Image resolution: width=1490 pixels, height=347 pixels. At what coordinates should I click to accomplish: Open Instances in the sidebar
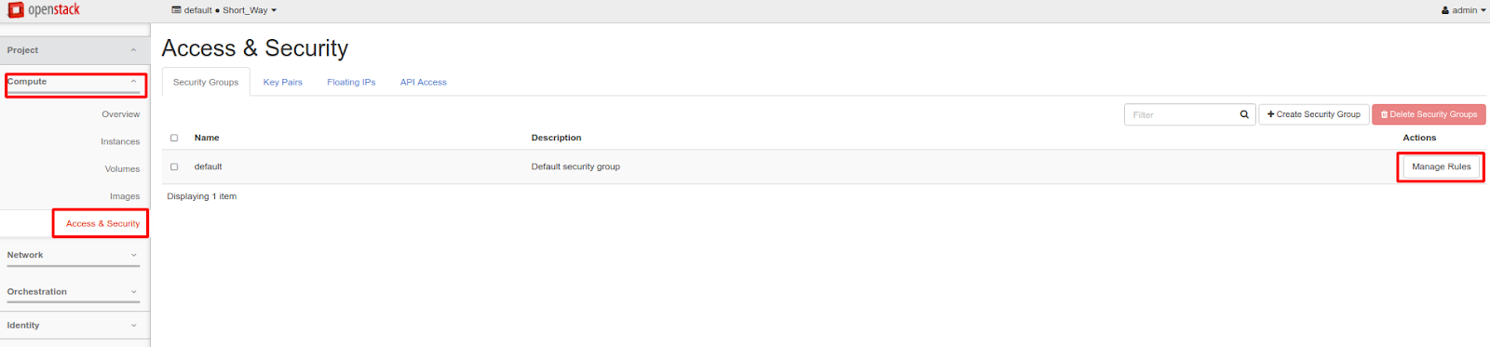tap(120, 141)
